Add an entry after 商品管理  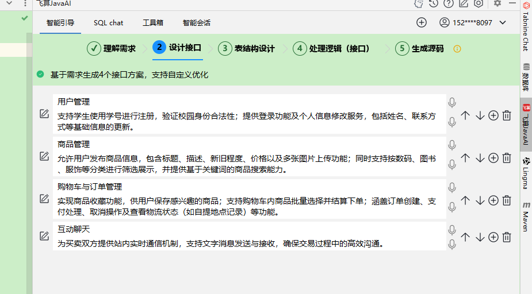493,158
